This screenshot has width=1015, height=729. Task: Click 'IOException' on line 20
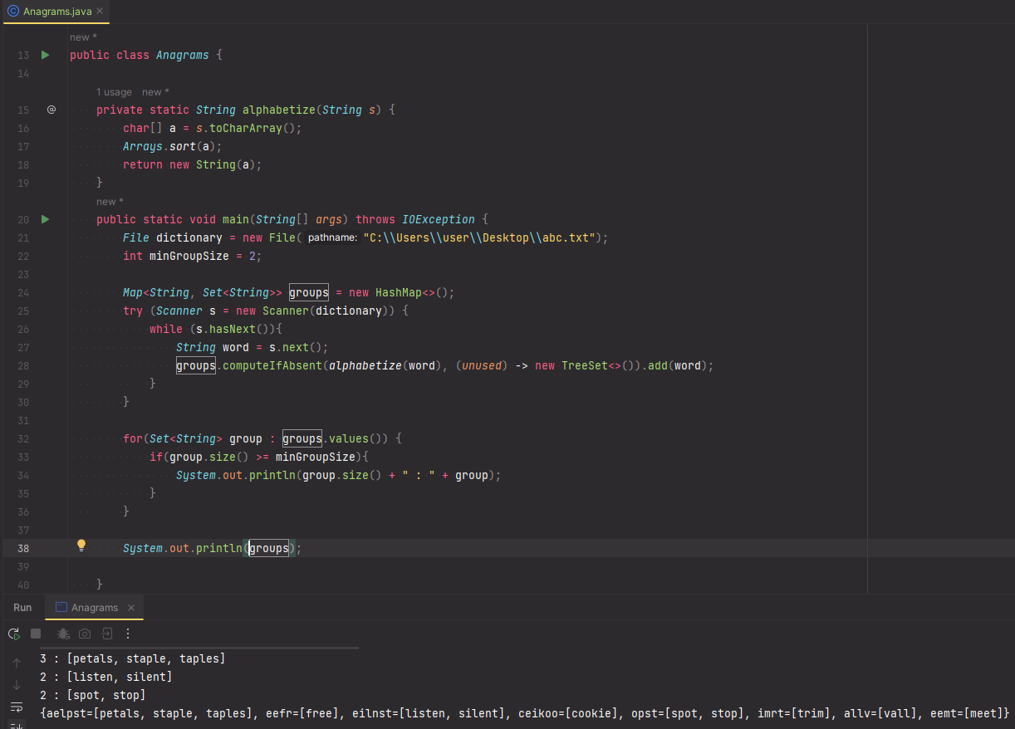pyautogui.click(x=439, y=219)
